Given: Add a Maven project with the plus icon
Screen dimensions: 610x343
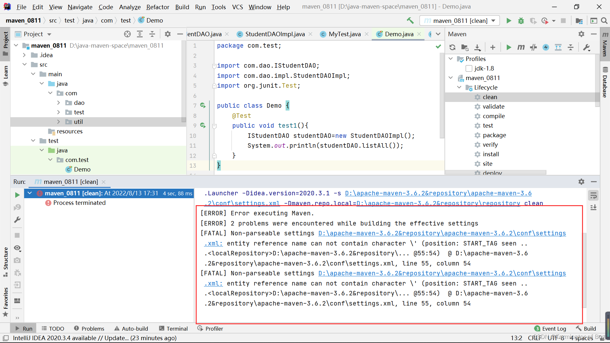Looking at the screenshot, I should click(x=492, y=47).
